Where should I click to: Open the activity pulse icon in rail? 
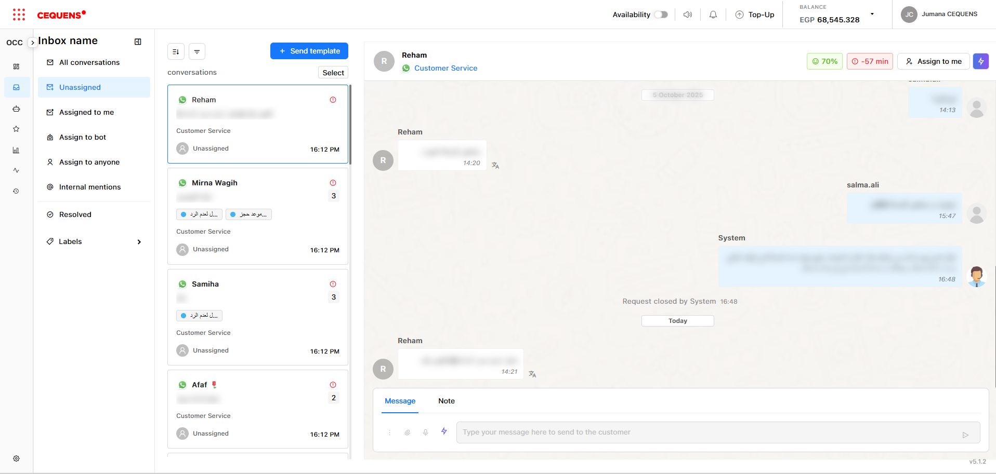[16, 170]
